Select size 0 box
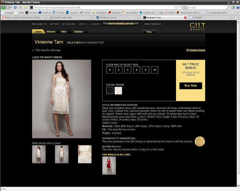This screenshot has height=191, width=240. click(110, 70)
